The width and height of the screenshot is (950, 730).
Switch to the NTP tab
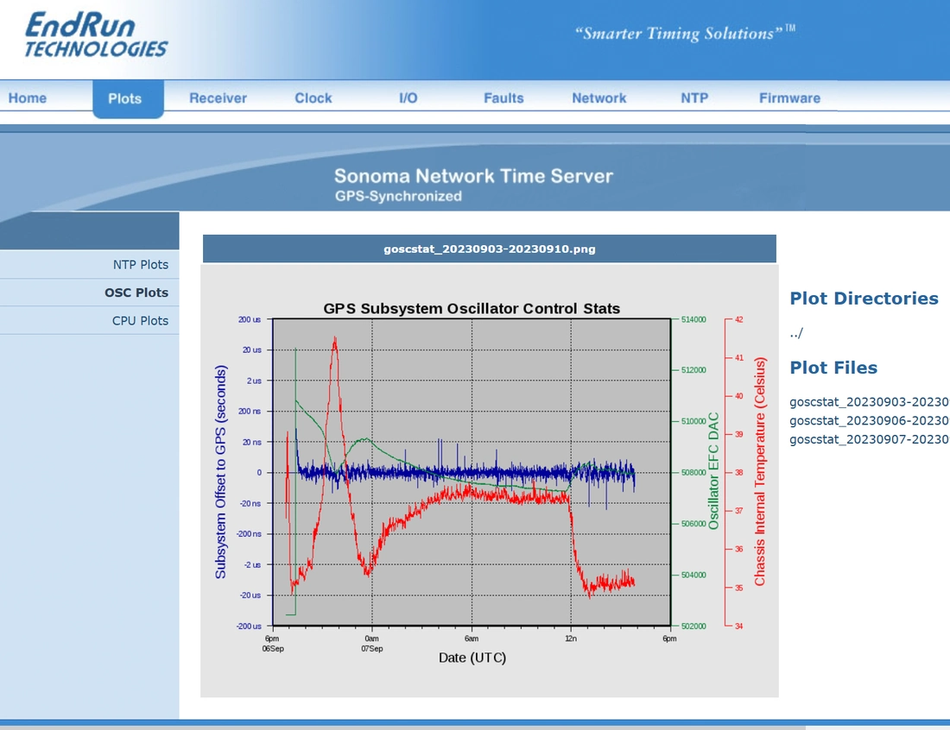tap(694, 98)
